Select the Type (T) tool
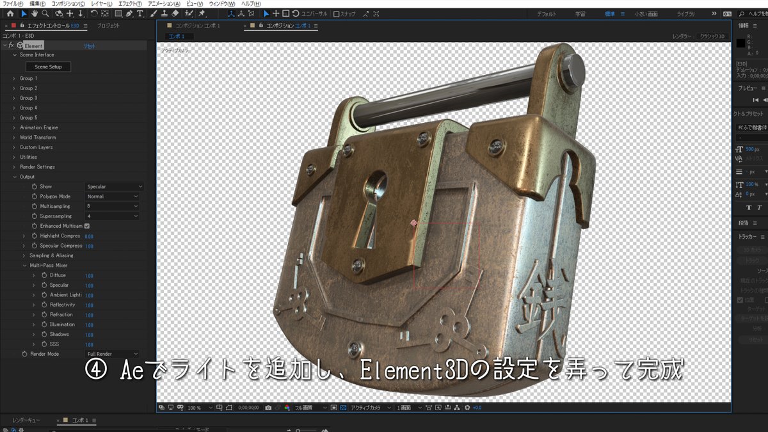Viewport: 768px width, 432px height. tap(140, 13)
